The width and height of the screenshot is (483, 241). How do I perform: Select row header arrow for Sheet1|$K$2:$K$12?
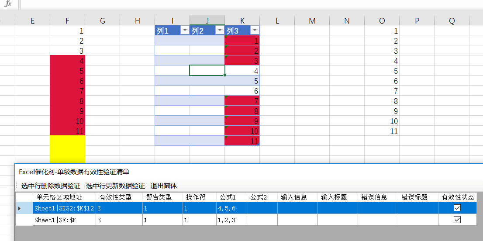[24, 208]
